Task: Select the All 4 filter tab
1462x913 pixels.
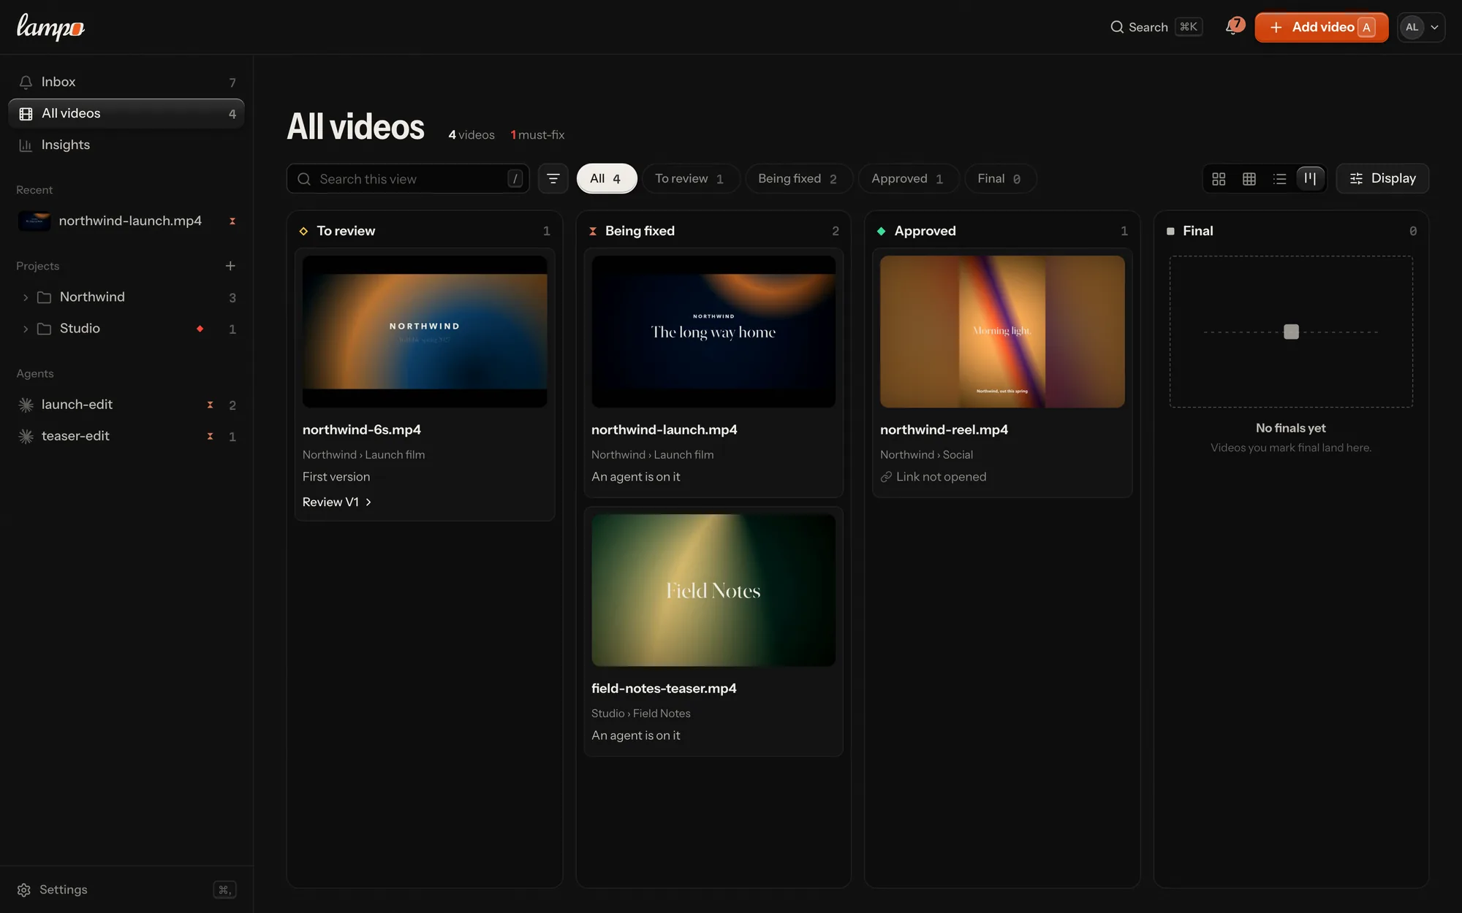Action: click(x=607, y=178)
